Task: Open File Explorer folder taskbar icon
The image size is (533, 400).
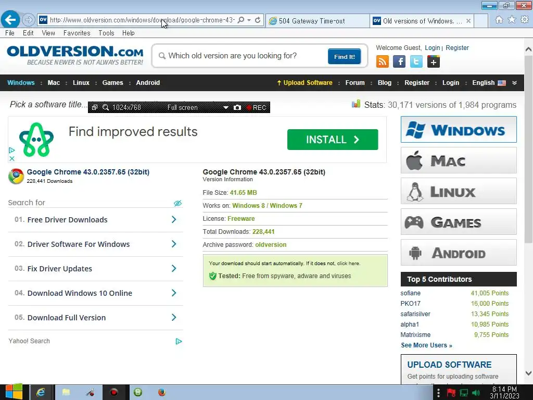Action: 66,393
